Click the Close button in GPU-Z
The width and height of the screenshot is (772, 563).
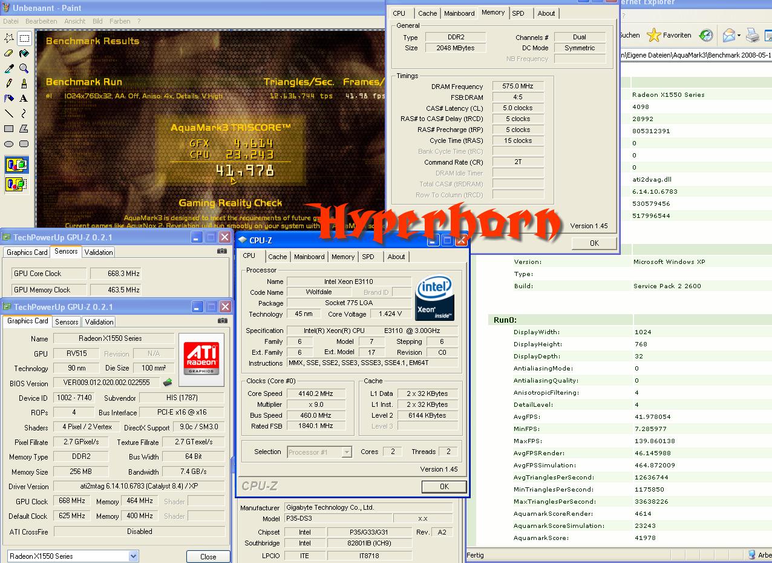click(208, 556)
